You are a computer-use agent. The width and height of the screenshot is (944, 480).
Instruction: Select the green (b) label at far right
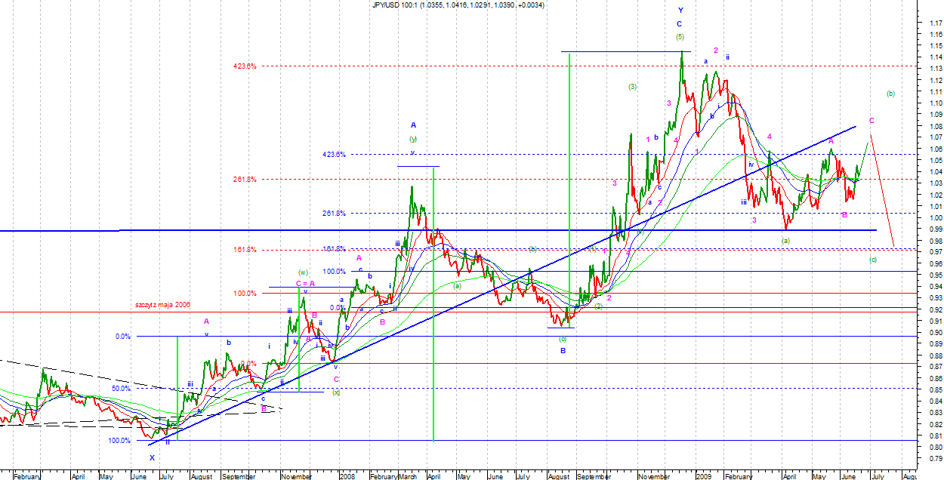[x=890, y=94]
